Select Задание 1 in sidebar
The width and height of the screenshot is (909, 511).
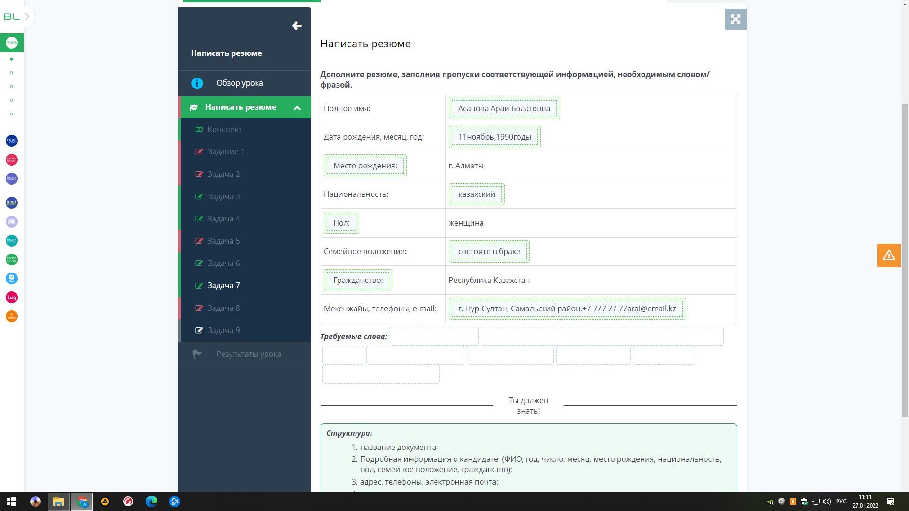226,152
